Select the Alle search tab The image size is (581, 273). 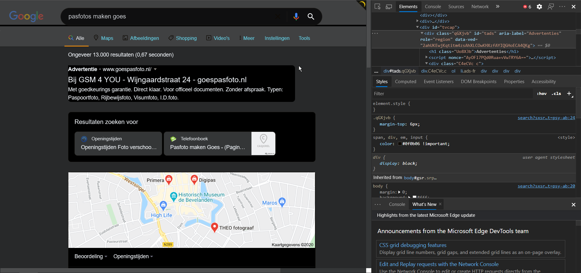point(76,38)
